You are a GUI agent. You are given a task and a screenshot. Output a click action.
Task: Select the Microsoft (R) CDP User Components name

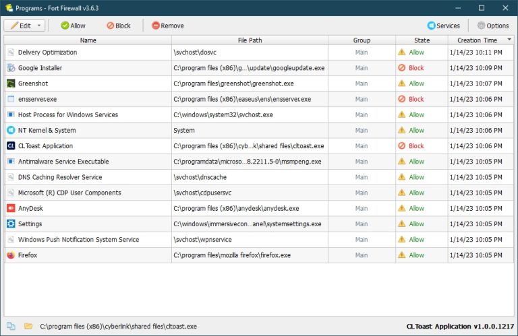pyautogui.click(x=69, y=193)
